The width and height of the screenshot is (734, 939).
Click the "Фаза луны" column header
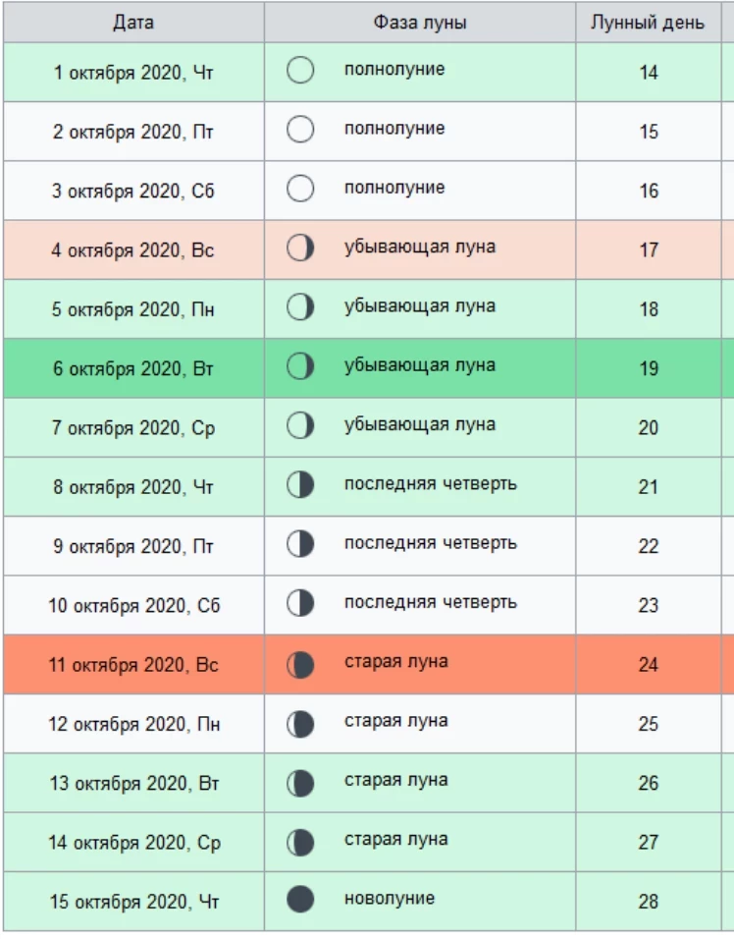(419, 23)
